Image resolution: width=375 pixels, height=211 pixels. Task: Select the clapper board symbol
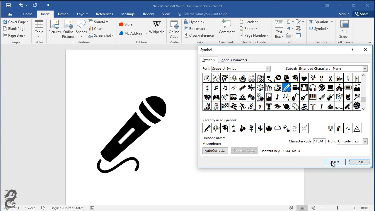click(357, 88)
